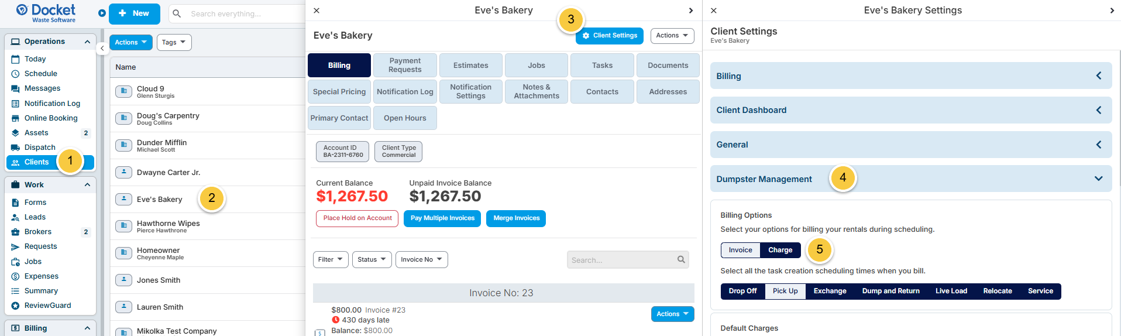This screenshot has width=1121, height=336.
Task: Toggle the Invoice billing option
Action: click(740, 250)
